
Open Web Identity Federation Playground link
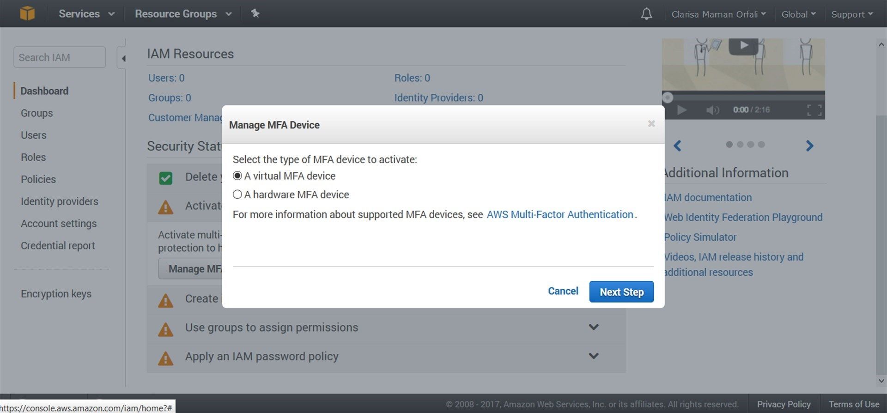coord(743,218)
